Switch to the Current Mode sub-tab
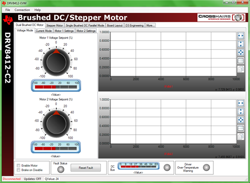 [44, 31]
